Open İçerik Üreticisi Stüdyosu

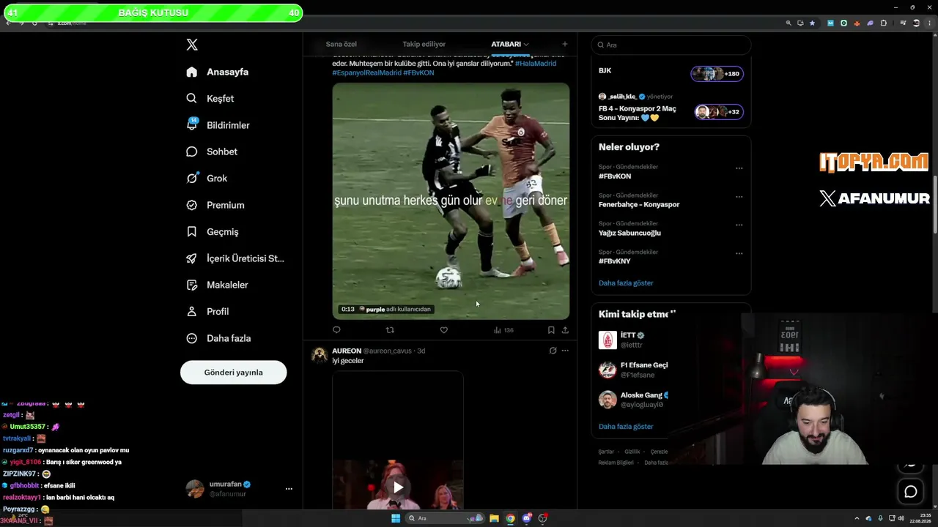(234, 258)
